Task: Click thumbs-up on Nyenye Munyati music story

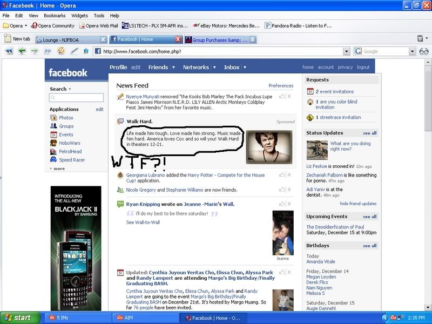Action: pyautogui.click(x=281, y=96)
